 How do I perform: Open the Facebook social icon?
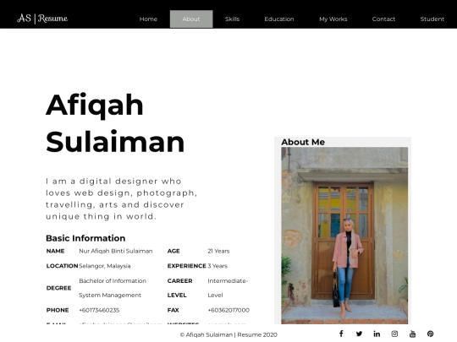(x=341, y=334)
